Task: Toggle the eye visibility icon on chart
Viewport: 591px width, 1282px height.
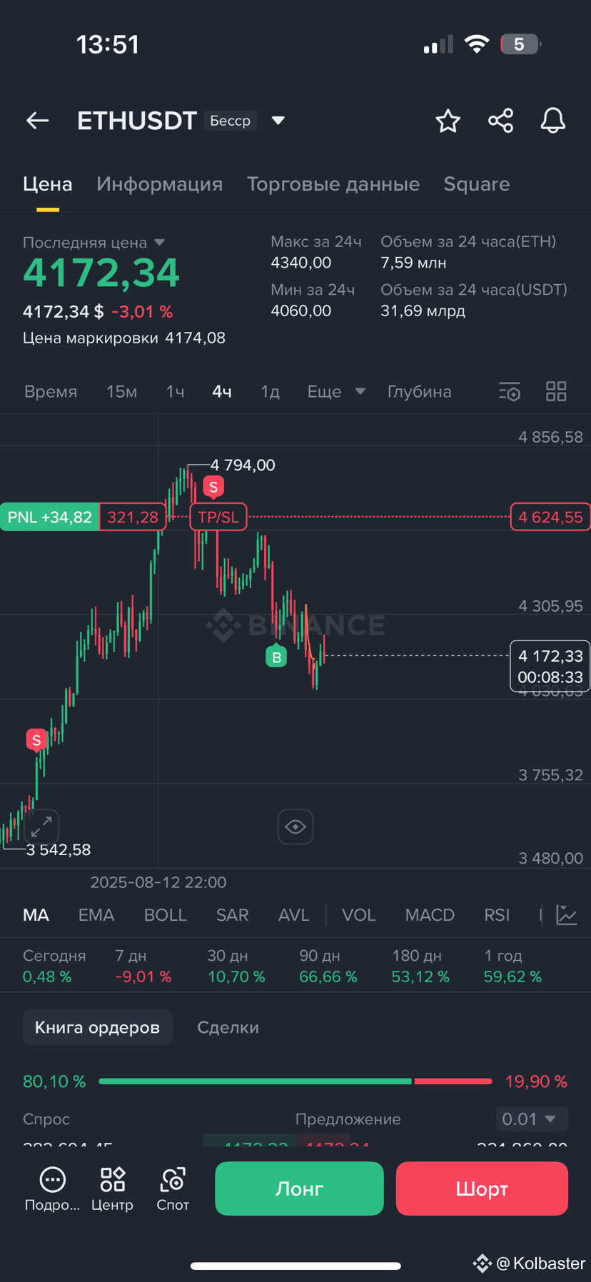Action: 295,827
